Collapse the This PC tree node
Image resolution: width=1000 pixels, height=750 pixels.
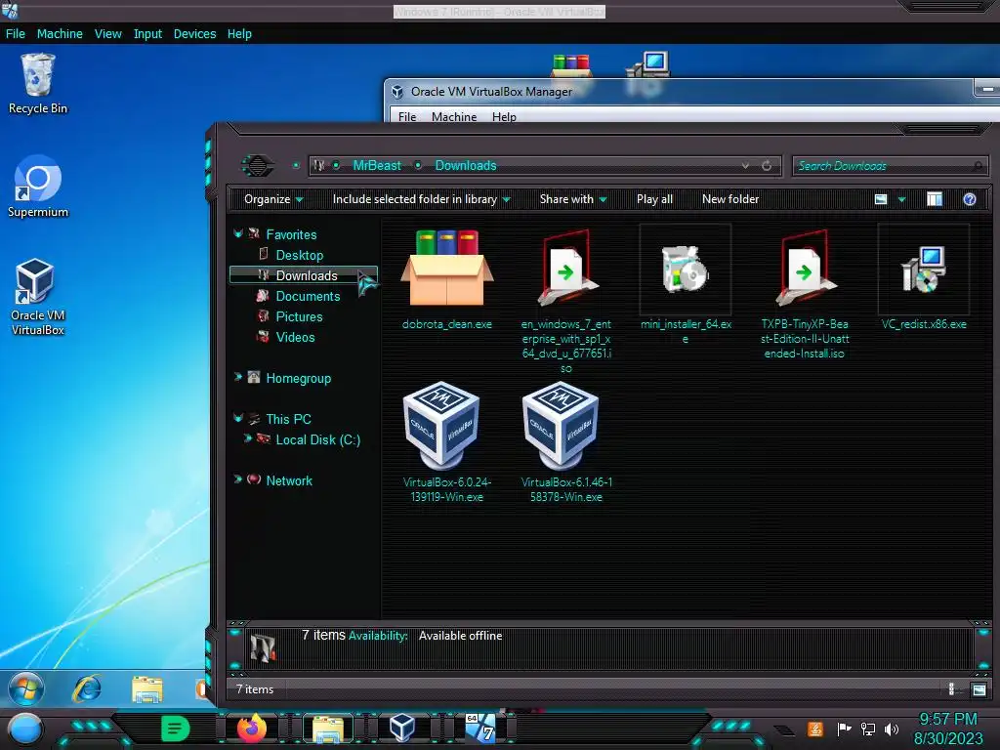point(238,418)
